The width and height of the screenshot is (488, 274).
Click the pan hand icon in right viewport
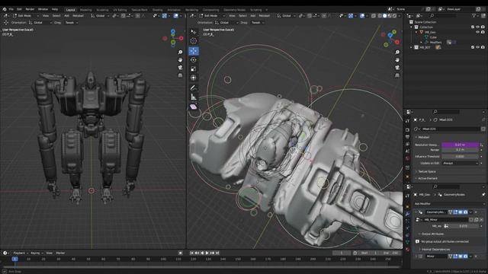397,60
